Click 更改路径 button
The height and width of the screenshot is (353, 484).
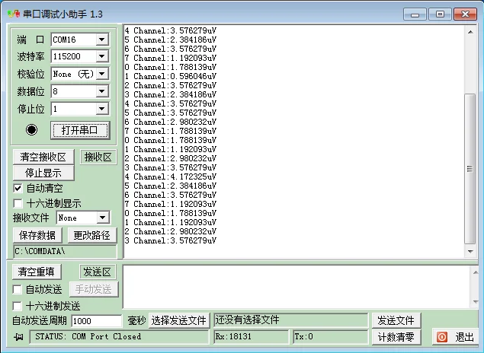pyautogui.click(x=92, y=235)
